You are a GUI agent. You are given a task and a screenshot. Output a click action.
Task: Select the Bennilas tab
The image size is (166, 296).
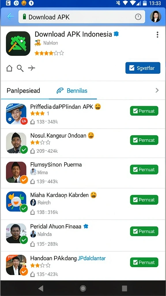[72, 90]
